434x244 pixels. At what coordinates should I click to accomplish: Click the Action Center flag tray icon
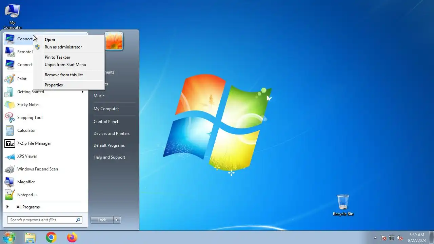coord(383,238)
